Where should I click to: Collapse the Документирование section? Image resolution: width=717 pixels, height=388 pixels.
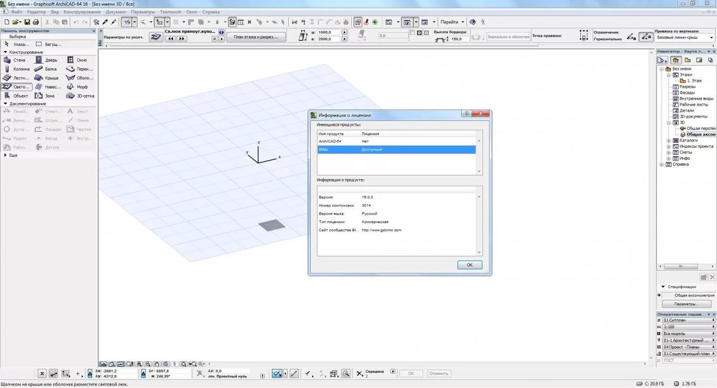click(5, 104)
